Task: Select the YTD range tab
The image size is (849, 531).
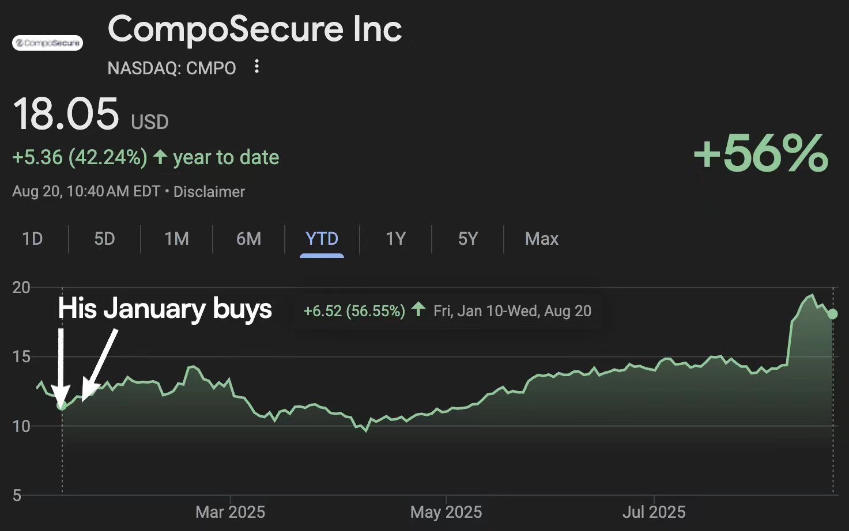Action: click(322, 238)
